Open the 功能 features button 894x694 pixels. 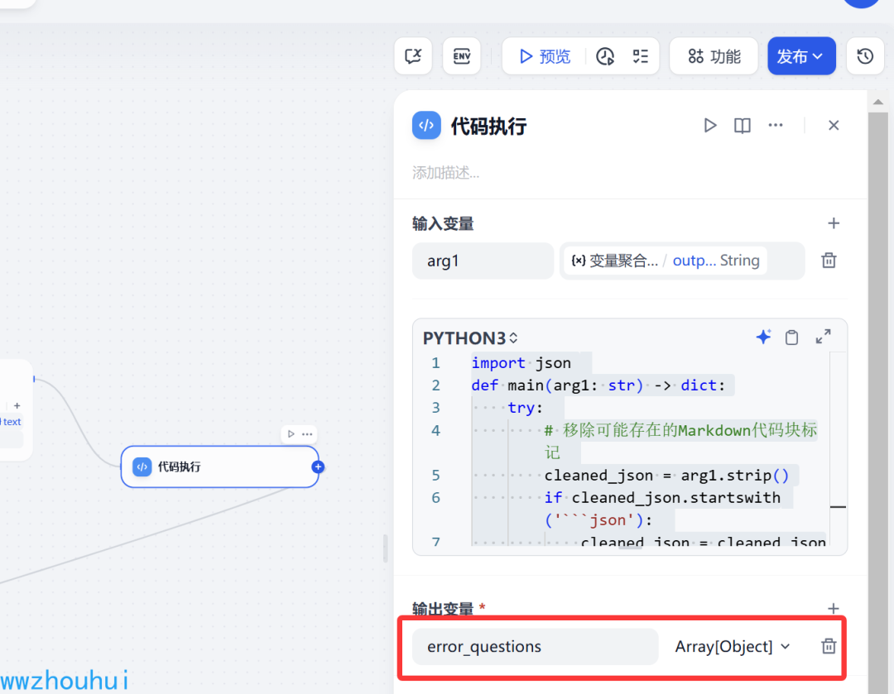click(714, 56)
